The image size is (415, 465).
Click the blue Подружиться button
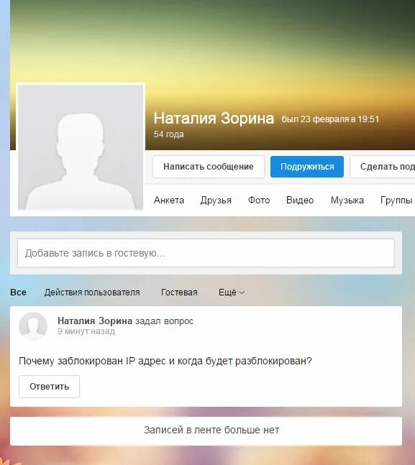click(x=307, y=167)
